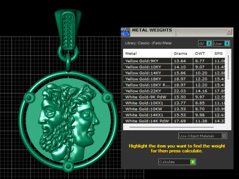Pick the White Gold:14KX1 row
This screenshot has width=239, height=179.
(174, 115)
